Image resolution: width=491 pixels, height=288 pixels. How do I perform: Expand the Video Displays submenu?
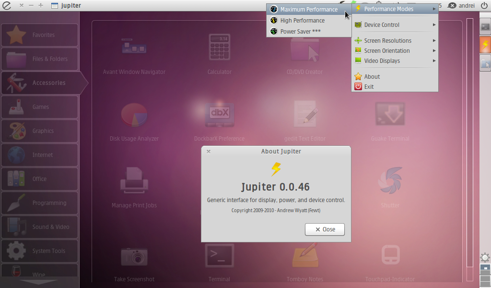tap(382, 60)
